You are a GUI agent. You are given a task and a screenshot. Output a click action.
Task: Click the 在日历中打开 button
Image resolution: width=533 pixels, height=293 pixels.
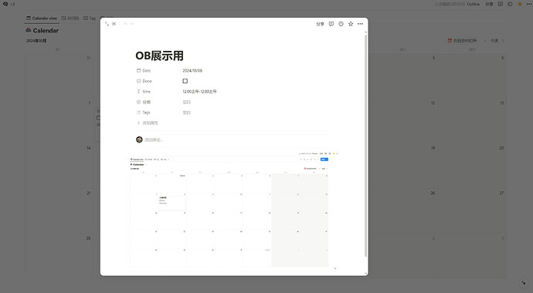462,41
